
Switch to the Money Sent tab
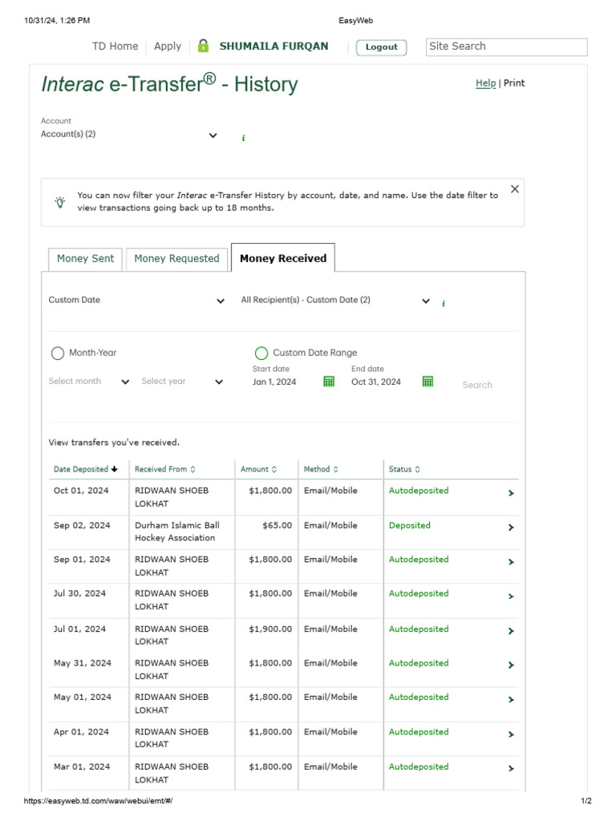pyautogui.click(x=85, y=259)
